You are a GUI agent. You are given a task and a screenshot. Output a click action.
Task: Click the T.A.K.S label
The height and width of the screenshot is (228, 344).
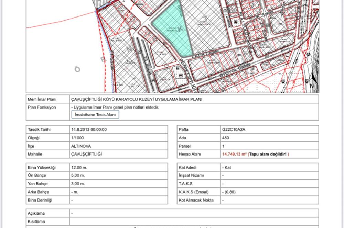click(x=185, y=184)
